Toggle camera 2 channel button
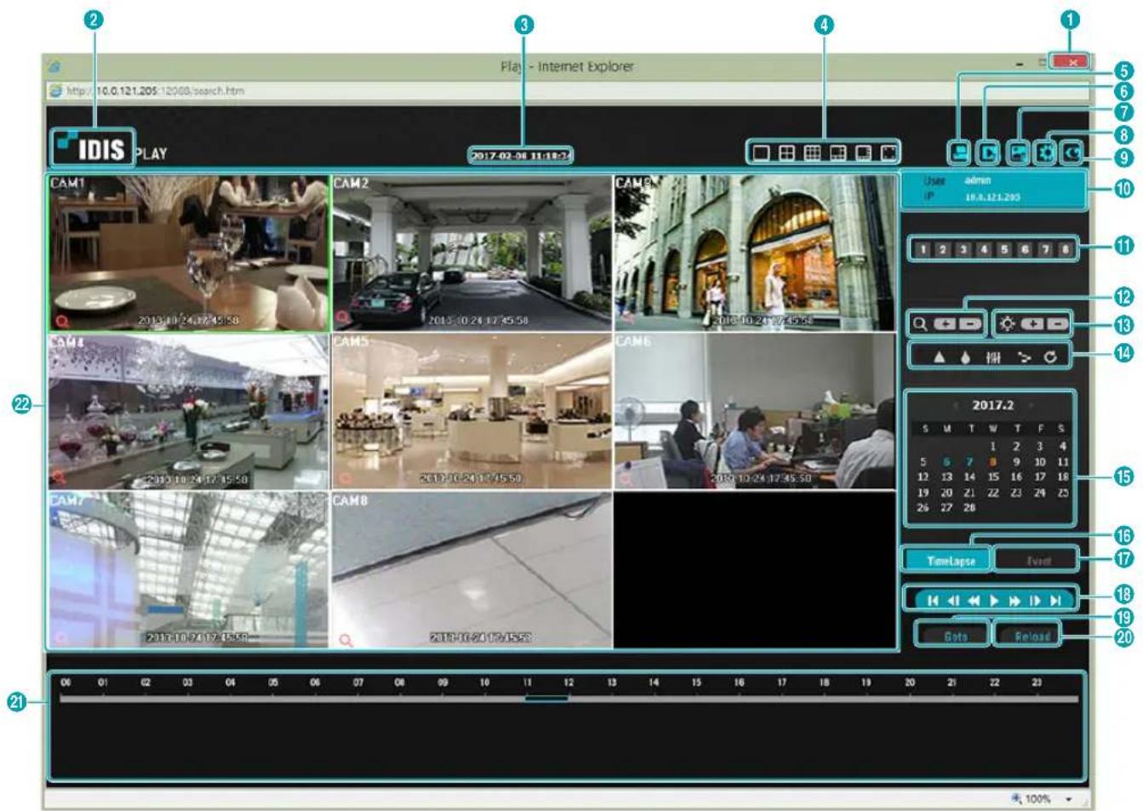This screenshot has width=1143, height=811. (943, 249)
